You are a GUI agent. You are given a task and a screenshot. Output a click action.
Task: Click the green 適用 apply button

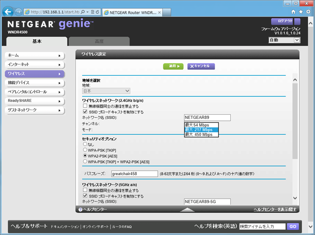coord(173,66)
